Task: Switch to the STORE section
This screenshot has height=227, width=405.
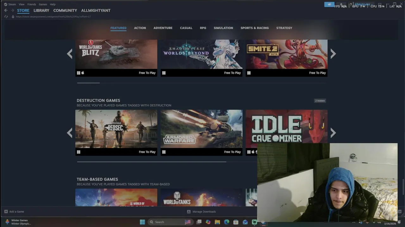Action: (23, 10)
